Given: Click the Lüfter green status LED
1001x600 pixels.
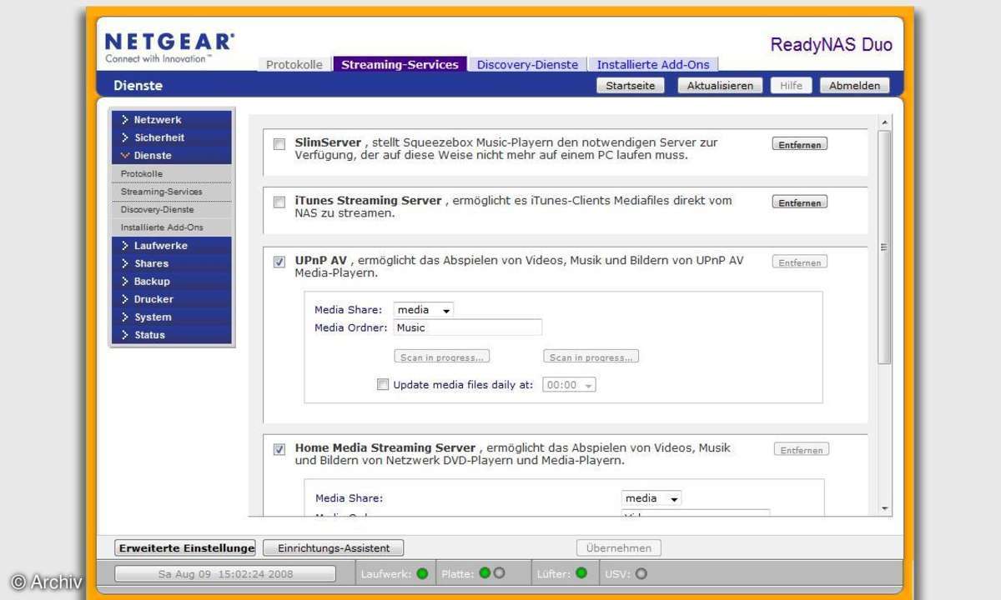Looking at the screenshot, I should (581, 573).
